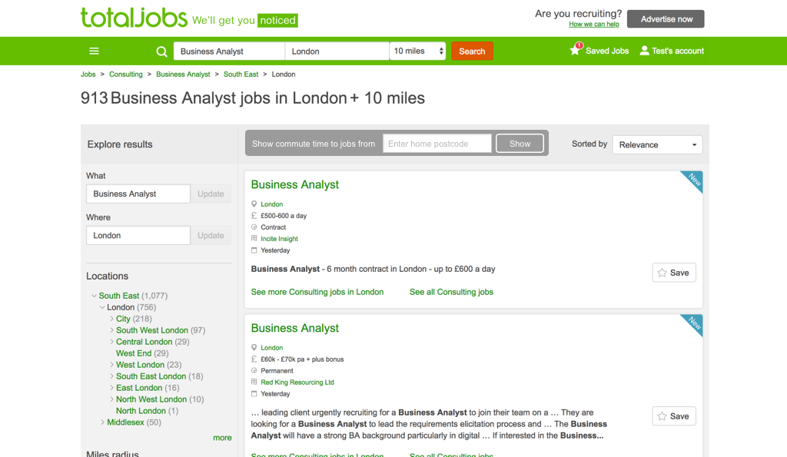Click the Saved Jobs star icon
Screen dimensions: 787x457
(x=575, y=50)
